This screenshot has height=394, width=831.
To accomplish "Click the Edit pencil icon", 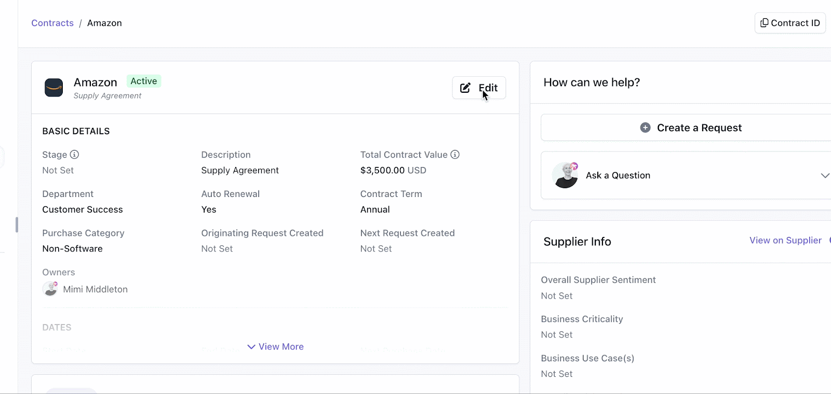I will point(465,88).
